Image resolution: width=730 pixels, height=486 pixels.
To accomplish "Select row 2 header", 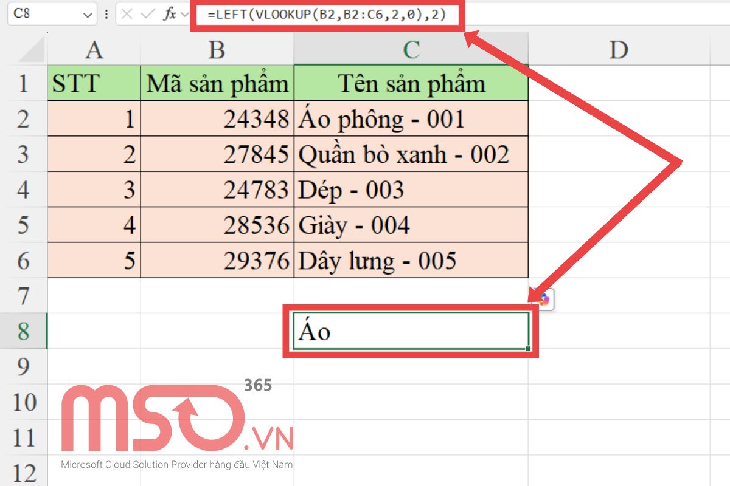I will (x=24, y=118).
